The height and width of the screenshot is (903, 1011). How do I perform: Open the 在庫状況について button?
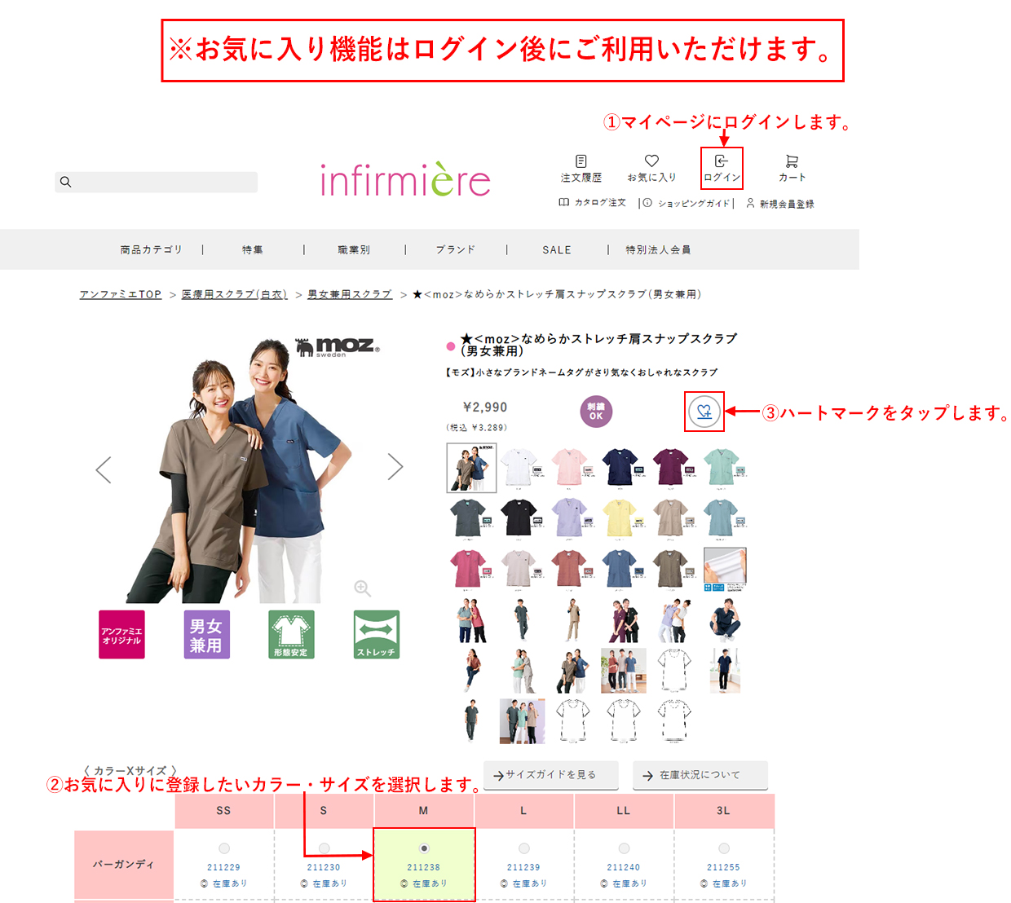coord(700,775)
